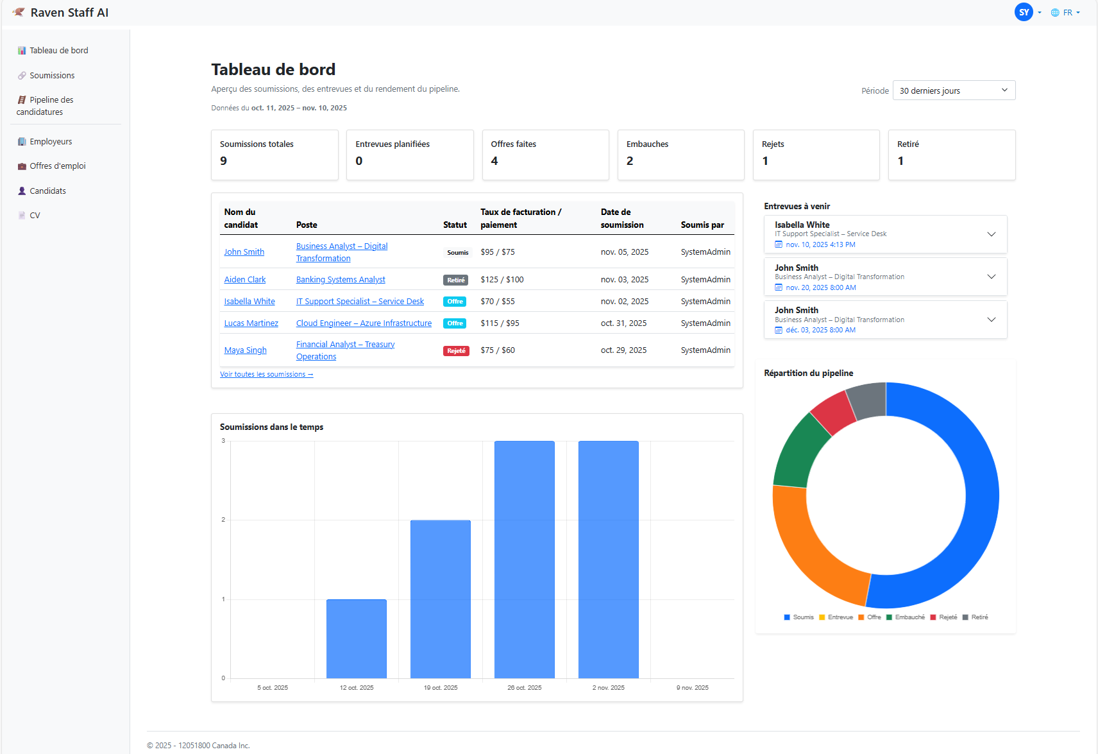The height and width of the screenshot is (754, 1098).
Task: Click the globe language icon
Action: (x=1054, y=12)
